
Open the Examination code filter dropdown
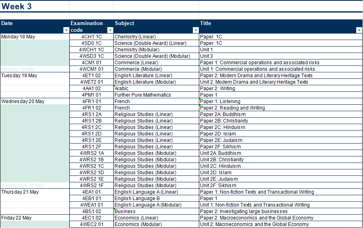click(x=110, y=30)
